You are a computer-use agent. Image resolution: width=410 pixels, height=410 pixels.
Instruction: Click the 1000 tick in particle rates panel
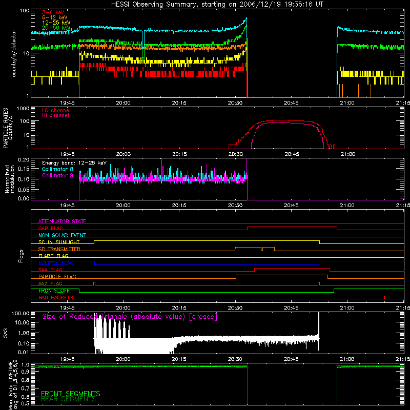pos(23,109)
